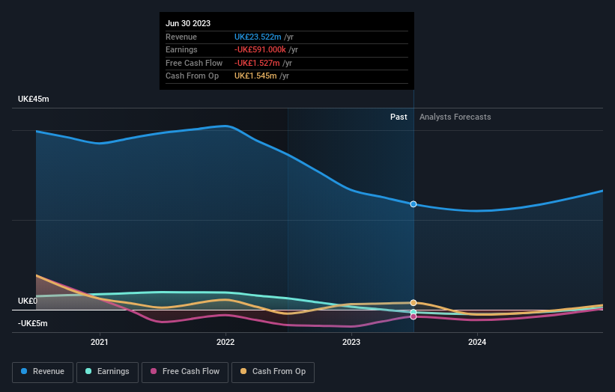Click the orange Cash From Op data point

click(413, 303)
